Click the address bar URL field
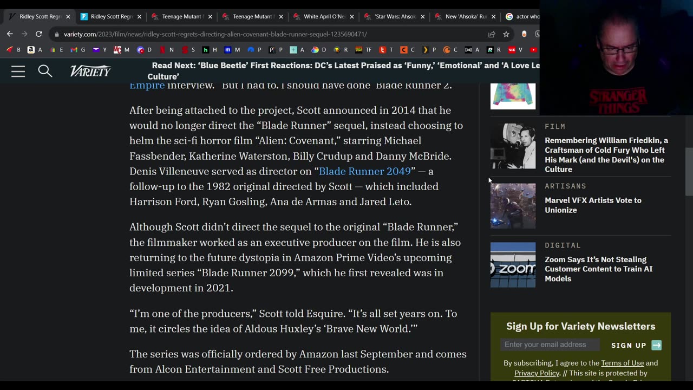Screen dimensions: 693x390 [x=271, y=34]
